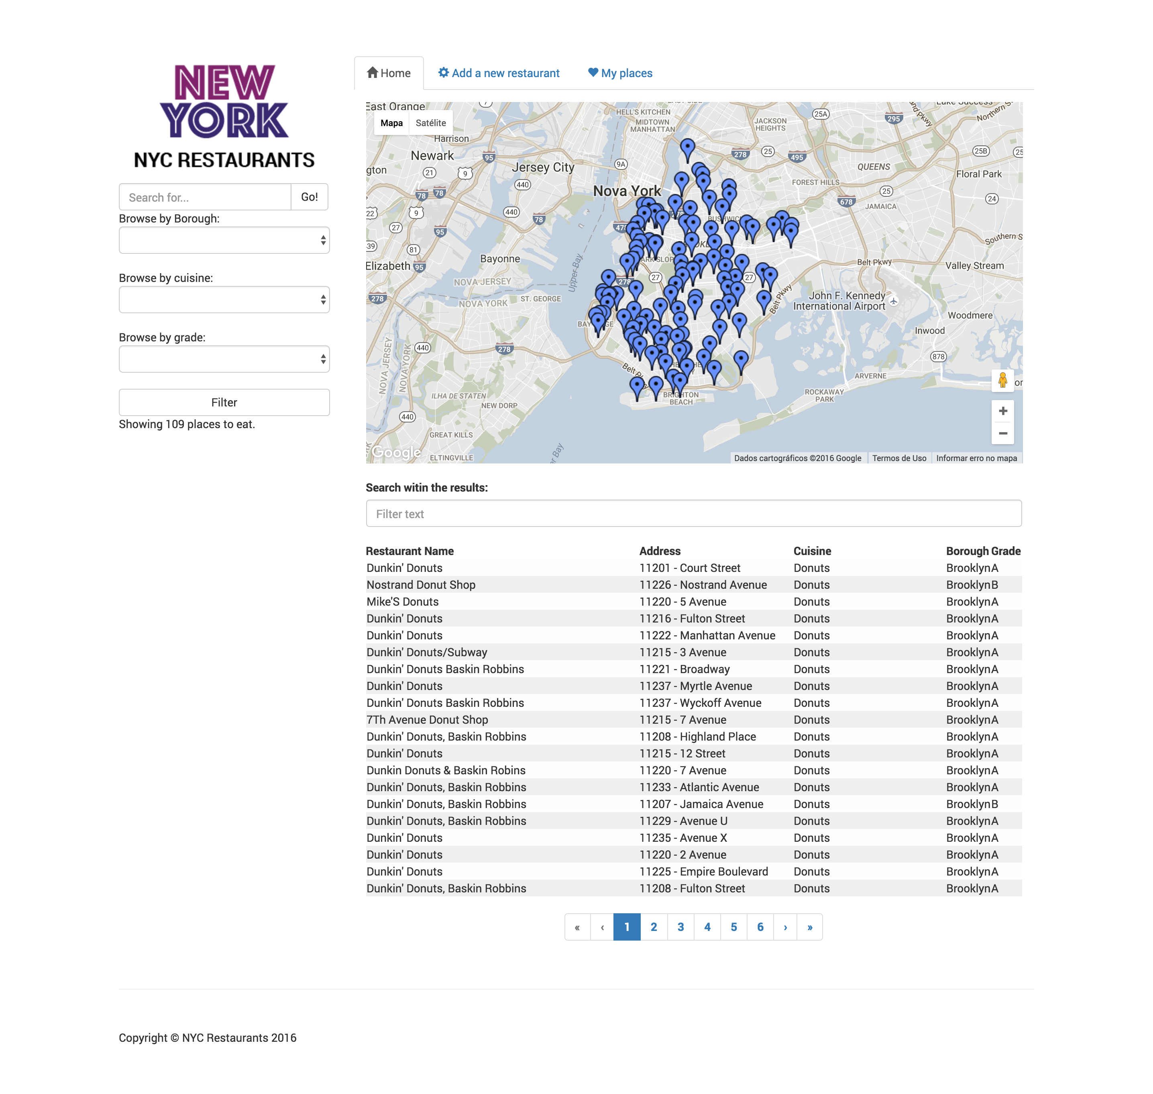The height and width of the screenshot is (1094, 1153).
Task: Open the My places tab
Action: coord(619,73)
